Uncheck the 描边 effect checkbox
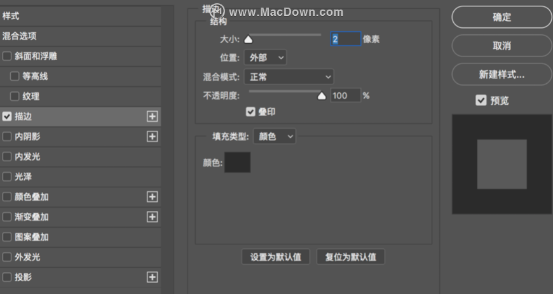 [x=7, y=116]
